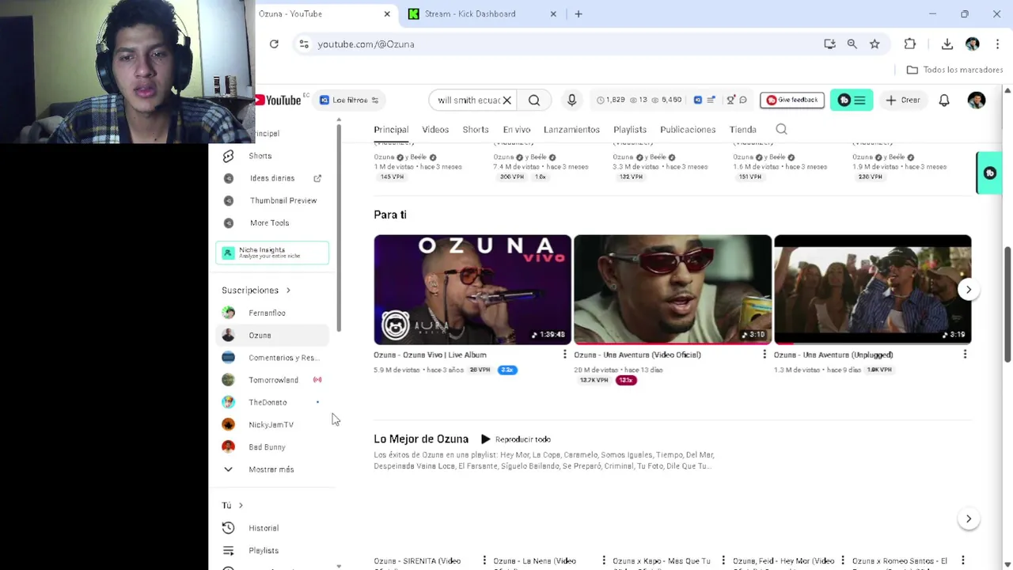Play Una Aventura (Video Oficial) thumbnail
The image size is (1013, 570).
point(673,290)
